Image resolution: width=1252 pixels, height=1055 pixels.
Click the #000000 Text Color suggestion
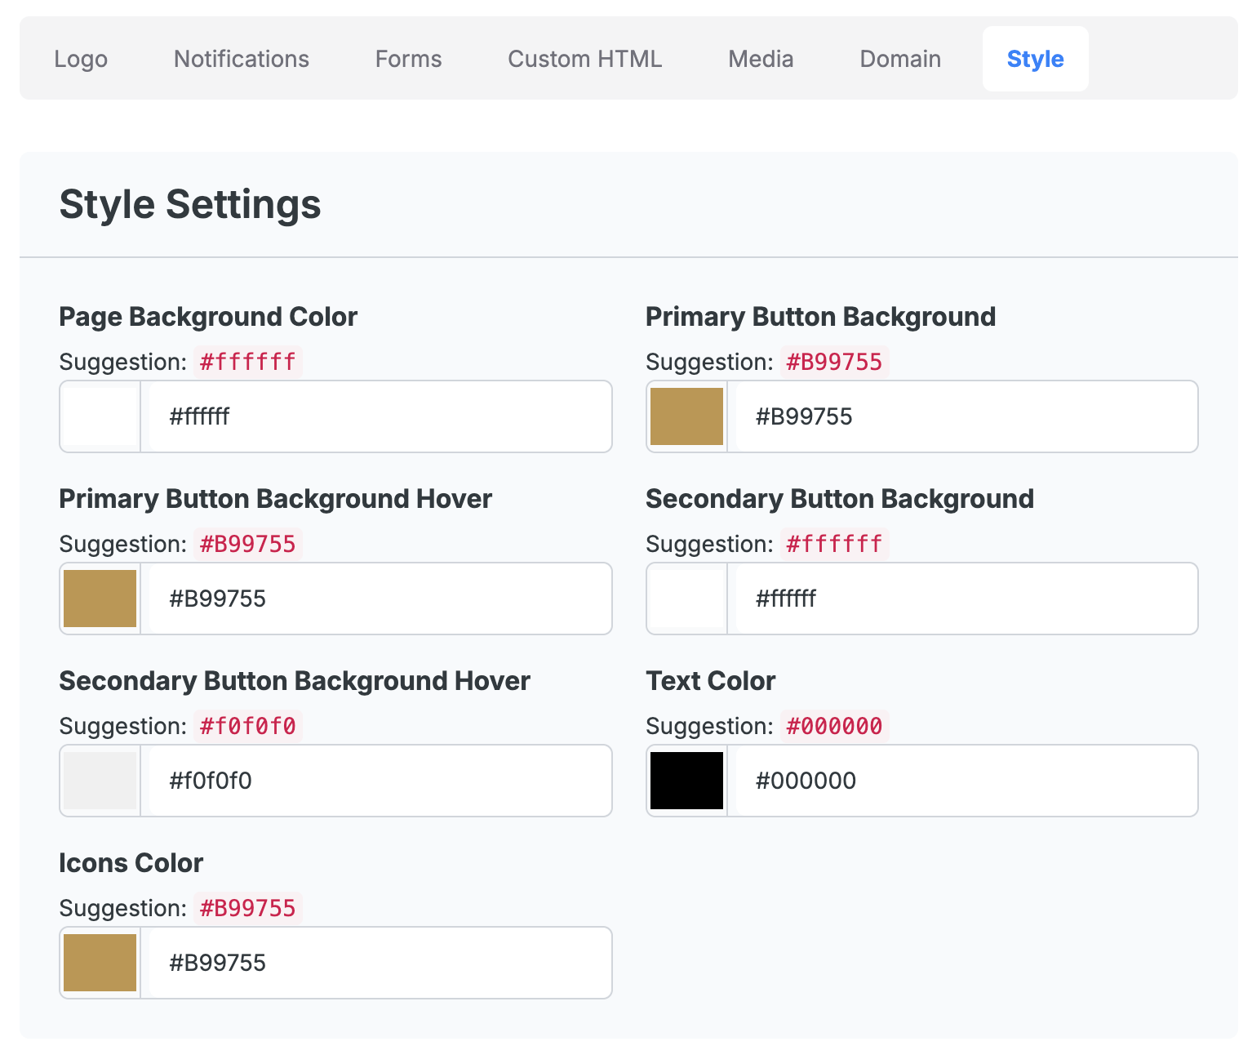(834, 726)
